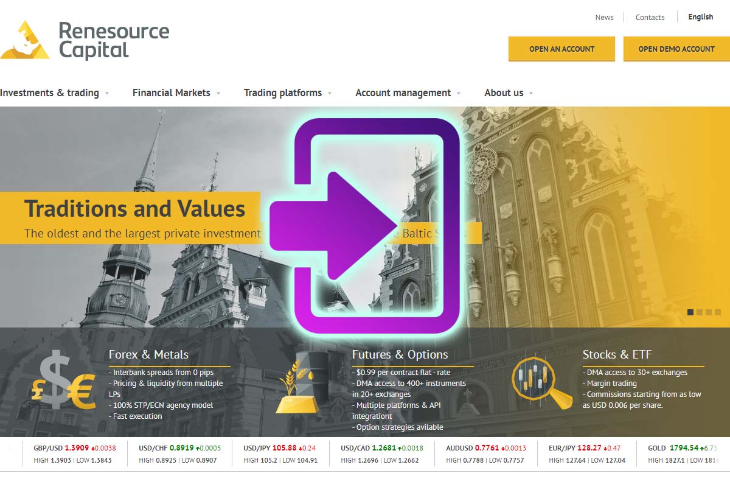Open the Forex & Metals heading
Image resolution: width=730 pixels, height=487 pixels.
point(148,354)
